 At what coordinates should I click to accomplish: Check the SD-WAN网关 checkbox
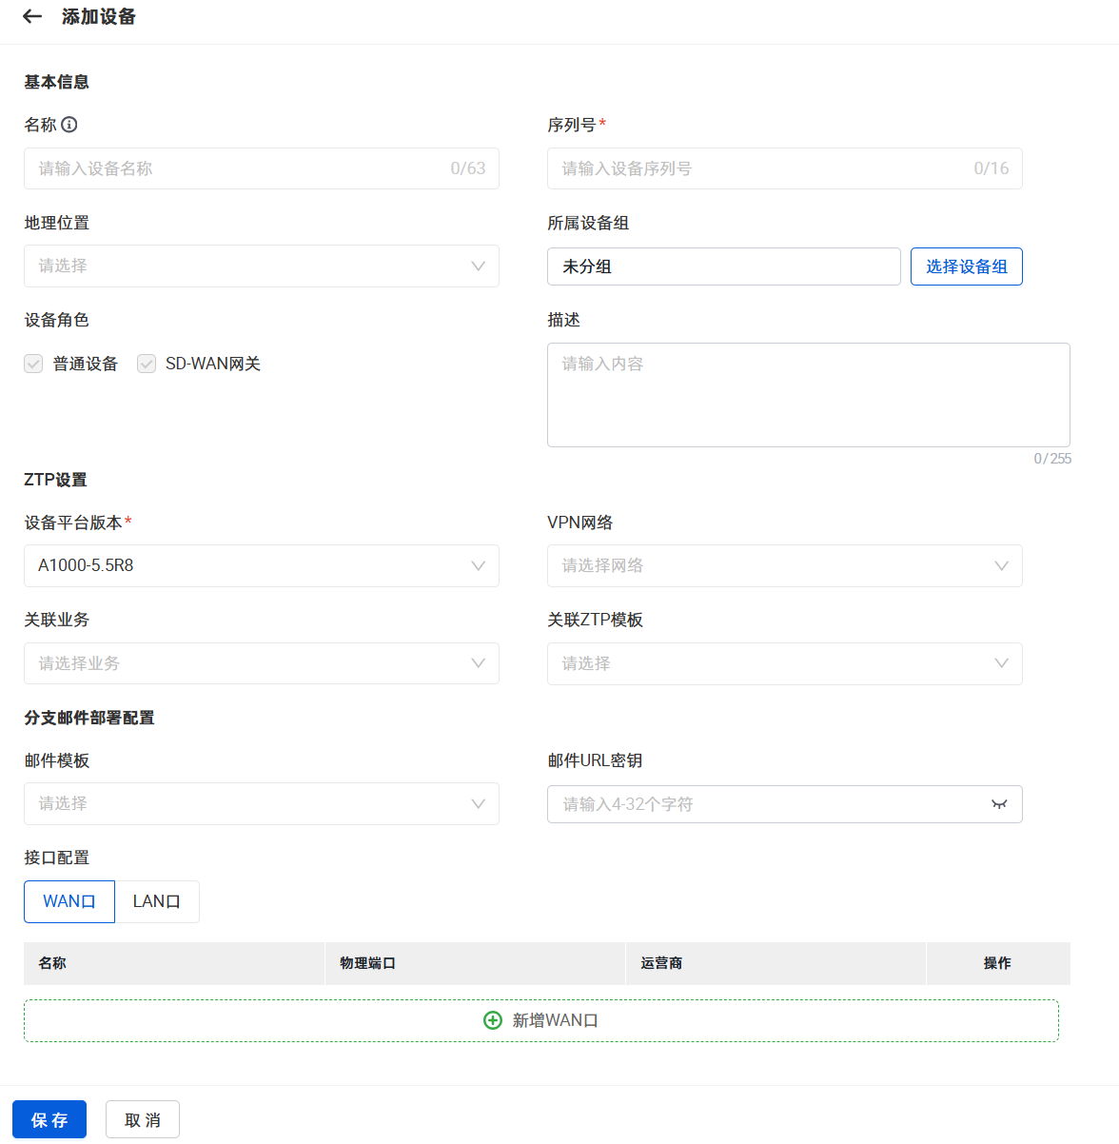147,364
